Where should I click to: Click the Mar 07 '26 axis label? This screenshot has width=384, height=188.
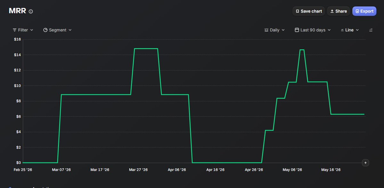click(61, 170)
